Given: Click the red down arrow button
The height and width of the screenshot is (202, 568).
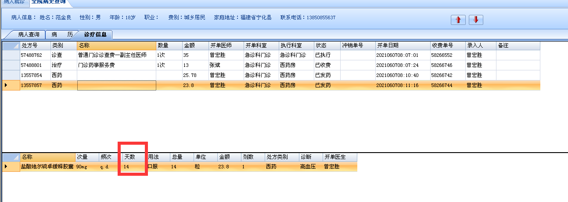Looking at the screenshot, I should point(476,20).
